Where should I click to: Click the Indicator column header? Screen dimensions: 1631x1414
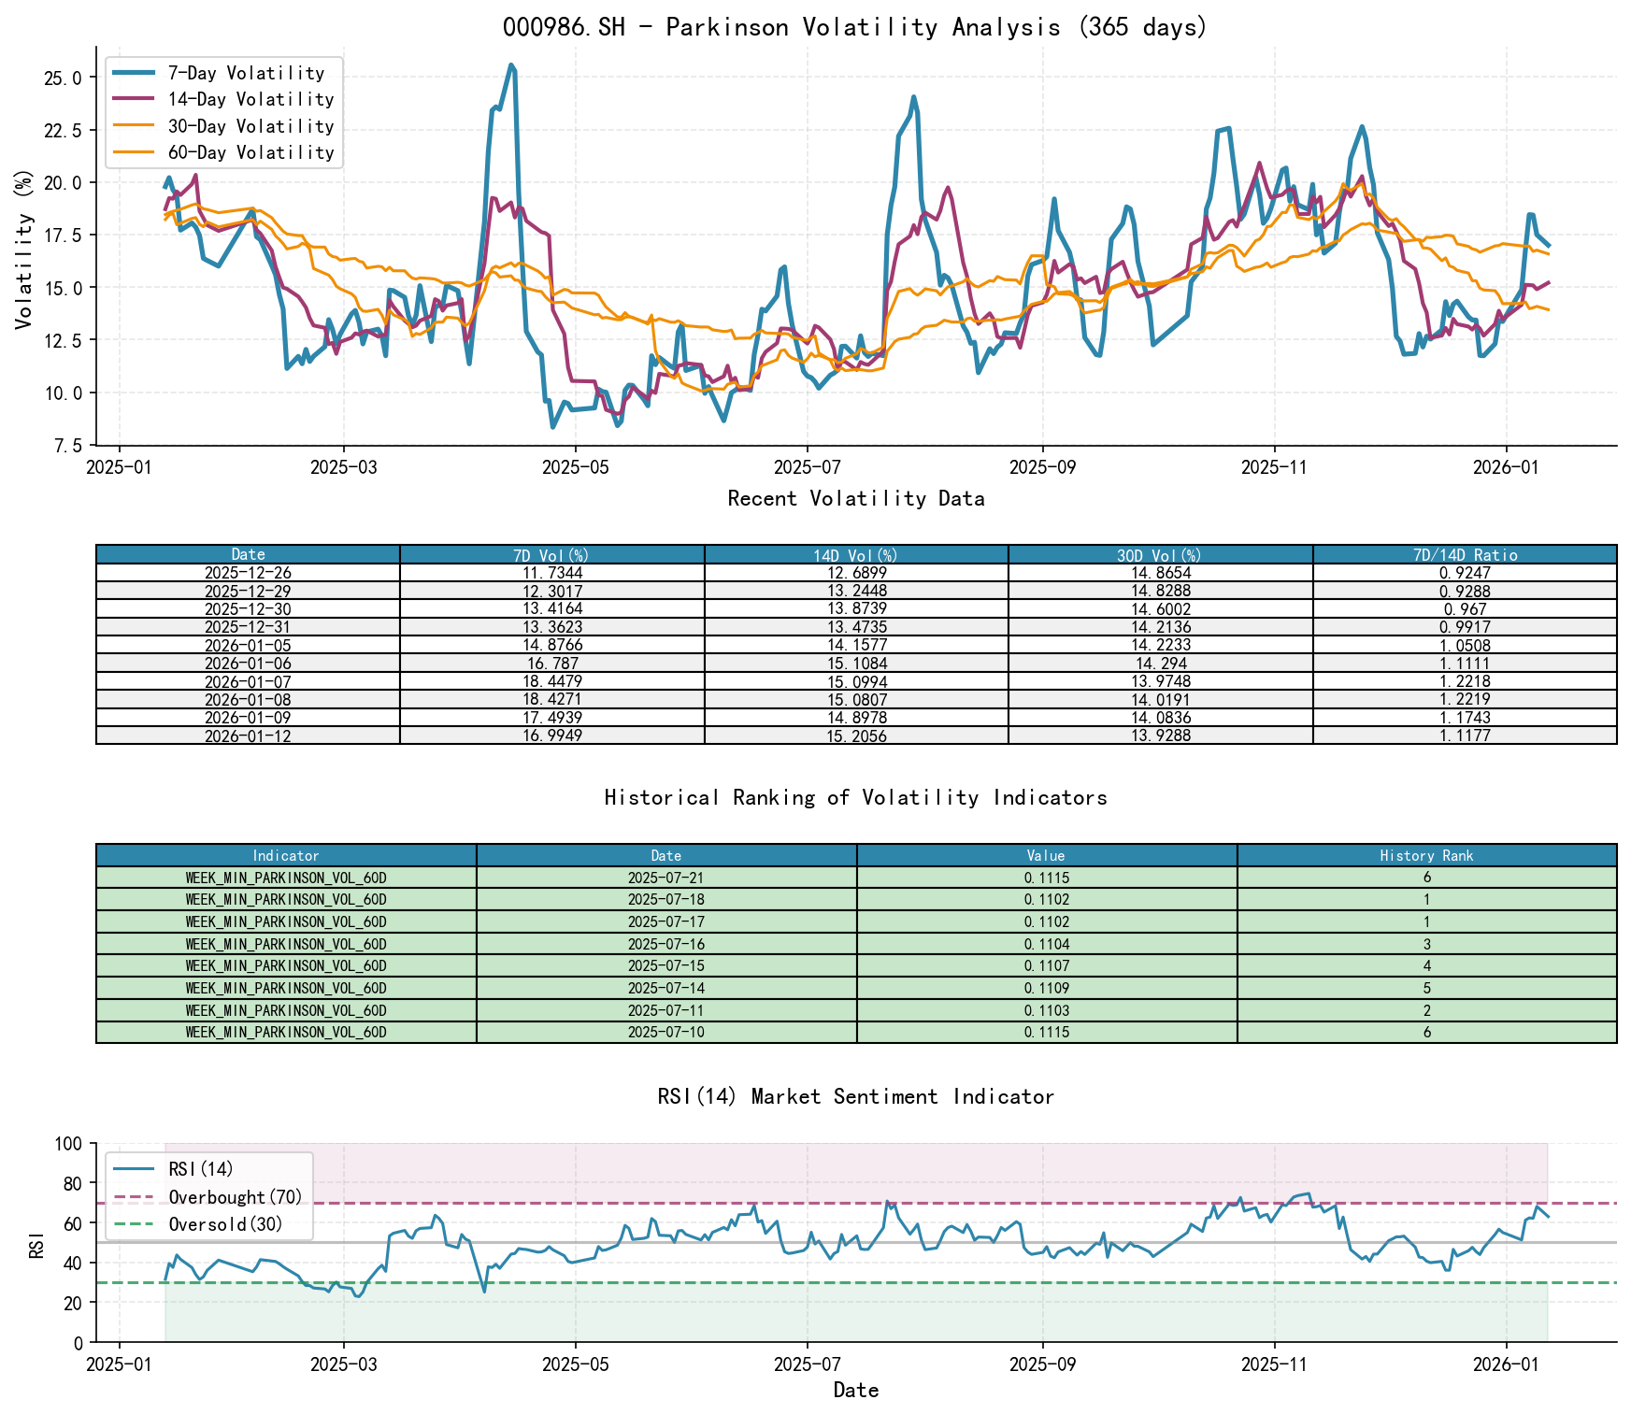click(x=287, y=856)
